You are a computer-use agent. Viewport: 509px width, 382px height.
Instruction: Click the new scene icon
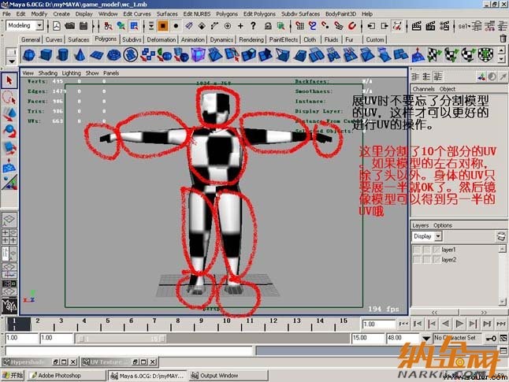click(57, 26)
